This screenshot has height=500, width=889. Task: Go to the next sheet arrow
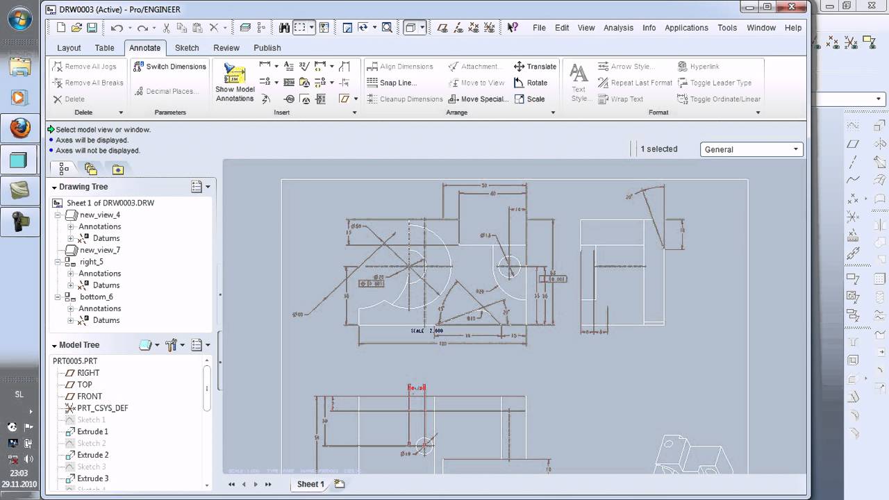(x=256, y=484)
